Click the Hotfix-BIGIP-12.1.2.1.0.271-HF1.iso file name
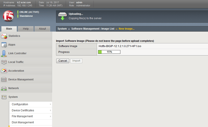The image size is (208, 127). [120, 46]
